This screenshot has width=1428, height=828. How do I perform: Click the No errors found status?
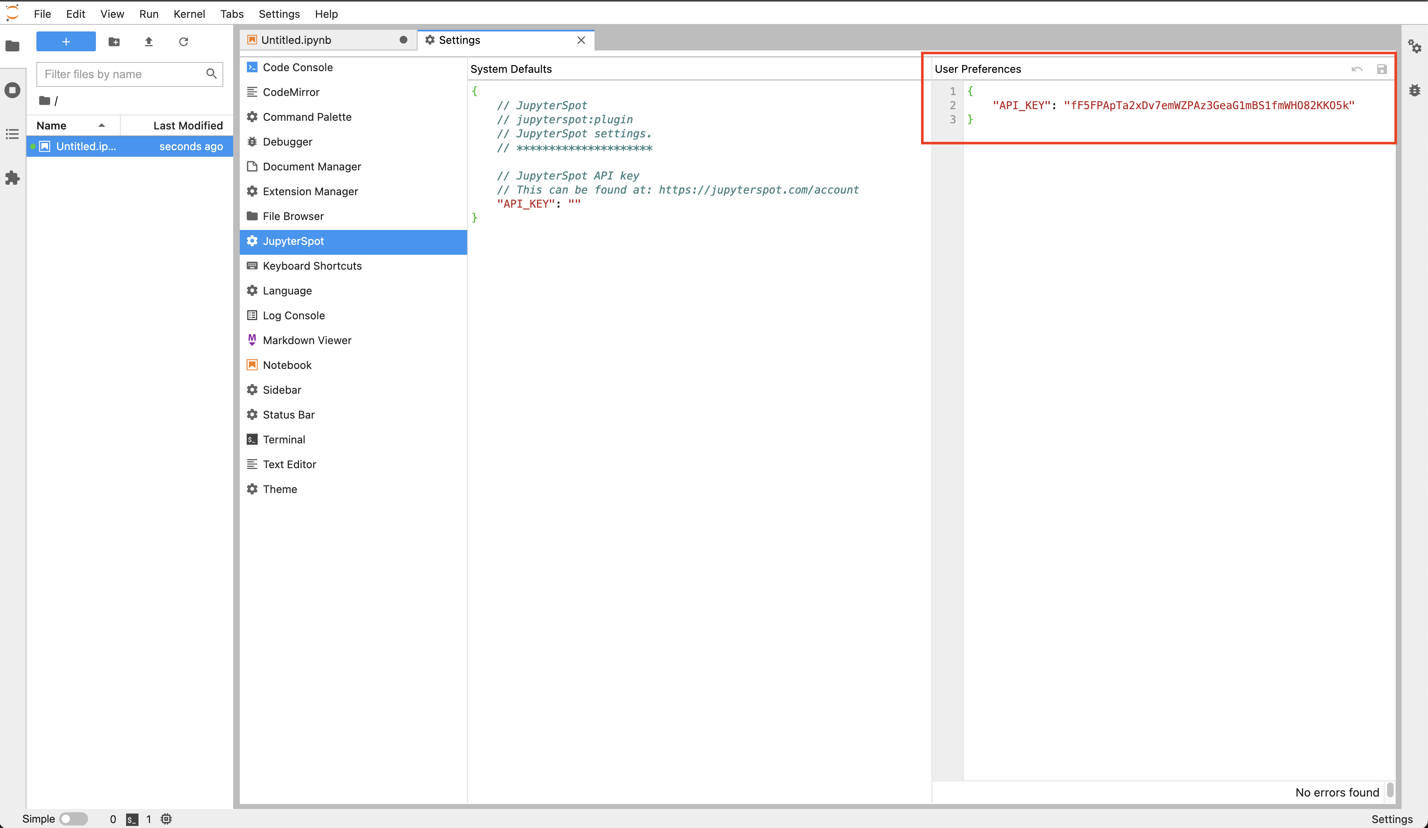tap(1337, 792)
